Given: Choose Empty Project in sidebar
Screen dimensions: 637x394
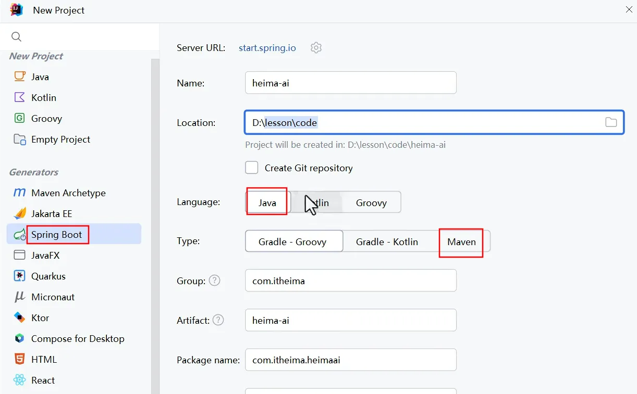Looking at the screenshot, I should (x=60, y=139).
